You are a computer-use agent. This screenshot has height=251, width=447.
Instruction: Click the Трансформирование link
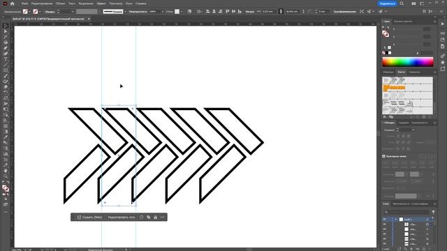point(344,12)
